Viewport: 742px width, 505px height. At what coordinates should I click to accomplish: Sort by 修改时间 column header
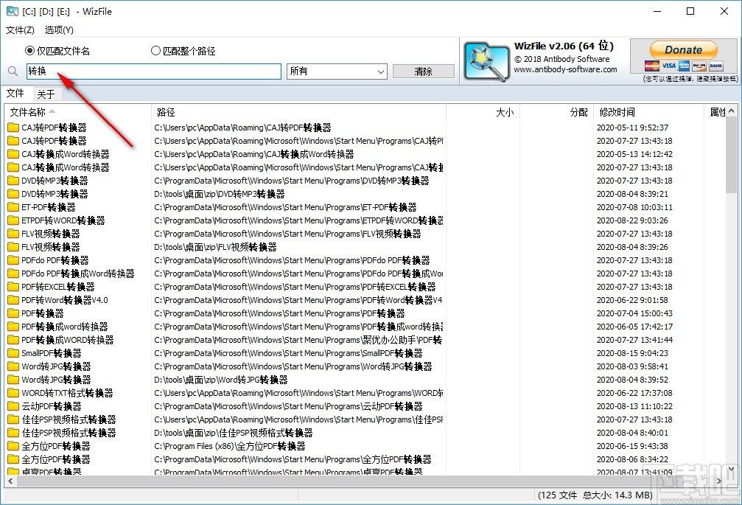click(649, 112)
